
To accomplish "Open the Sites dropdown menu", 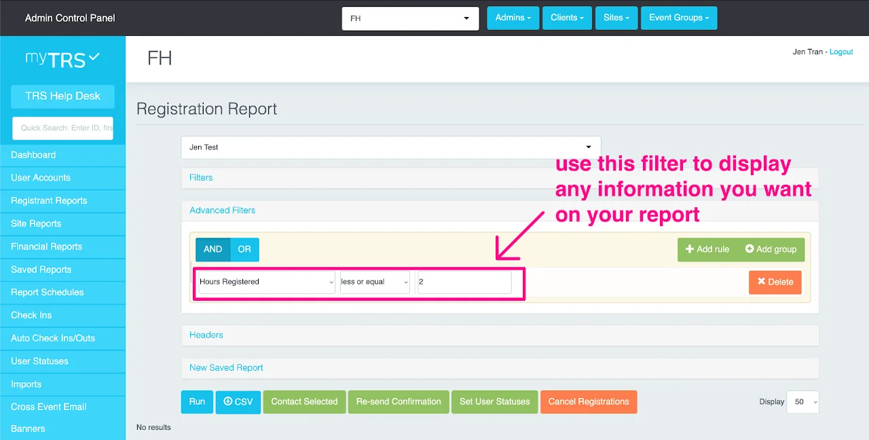I will pyautogui.click(x=616, y=18).
